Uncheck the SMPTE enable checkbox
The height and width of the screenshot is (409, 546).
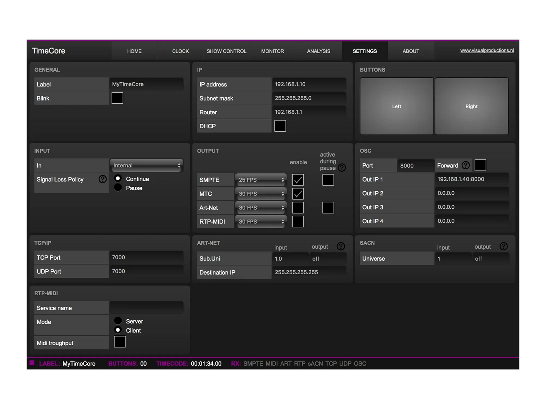(x=298, y=180)
